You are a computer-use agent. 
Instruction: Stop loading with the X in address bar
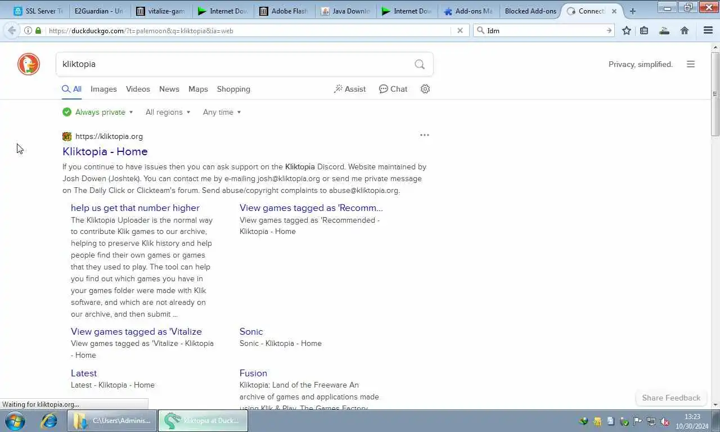pyautogui.click(x=460, y=30)
